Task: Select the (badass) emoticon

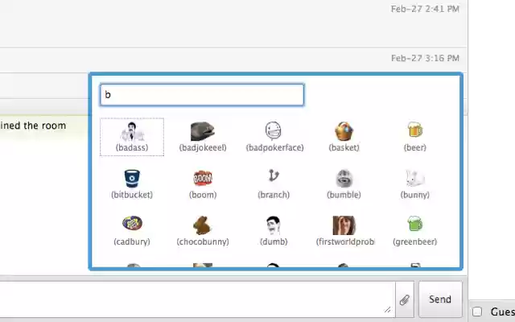Action: (x=132, y=137)
